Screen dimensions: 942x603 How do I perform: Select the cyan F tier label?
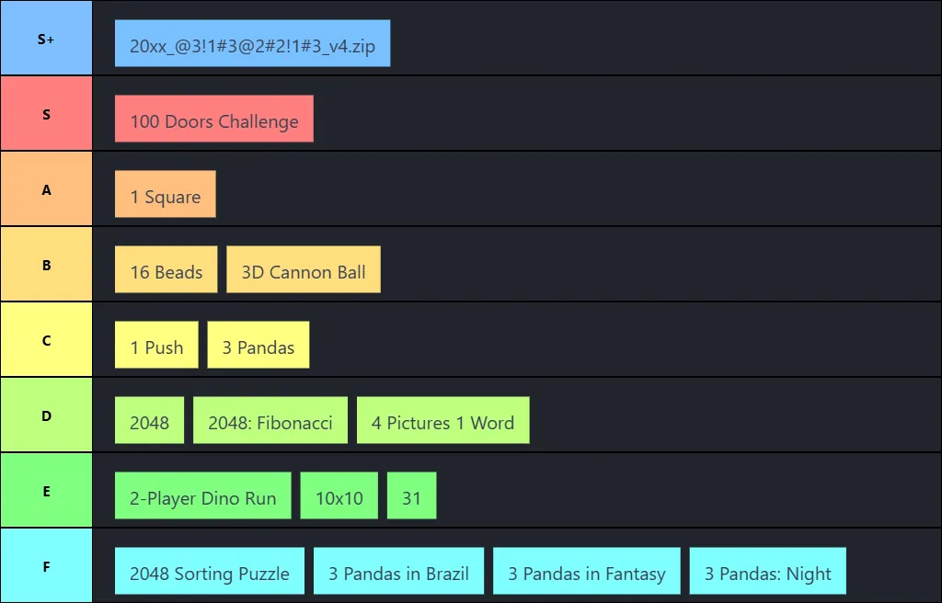click(x=46, y=565)
